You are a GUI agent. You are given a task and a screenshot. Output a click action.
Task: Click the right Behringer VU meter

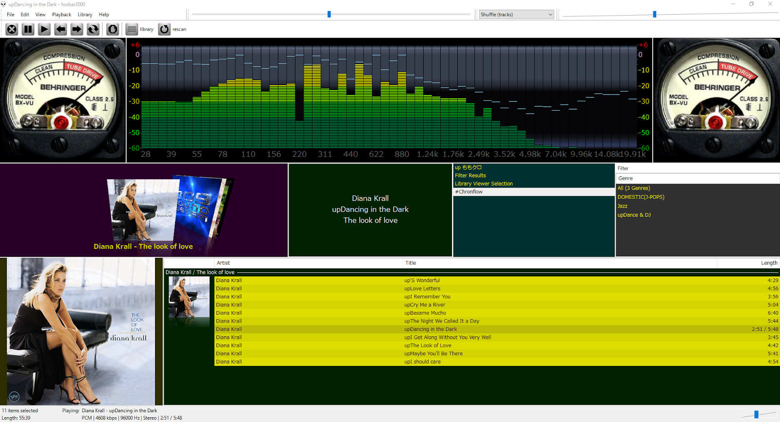717,100
